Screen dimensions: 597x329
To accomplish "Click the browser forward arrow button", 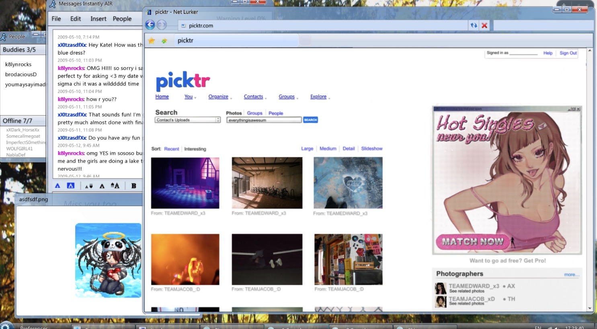I will point(162,25).
